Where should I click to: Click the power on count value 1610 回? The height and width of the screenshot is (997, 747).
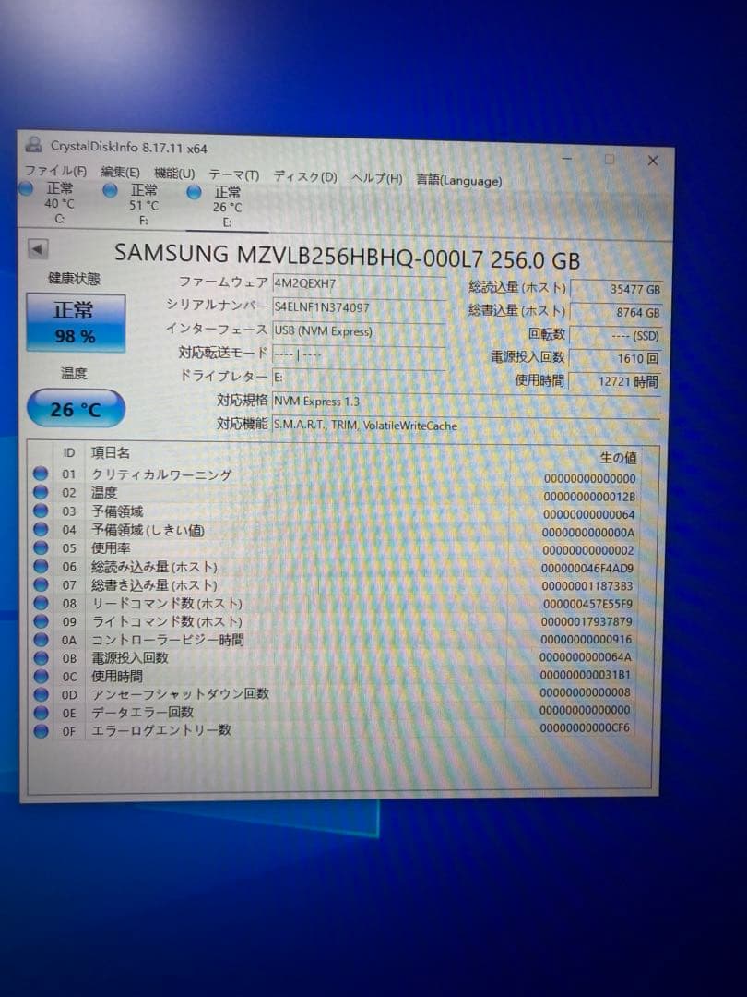[x=616, y=358]
